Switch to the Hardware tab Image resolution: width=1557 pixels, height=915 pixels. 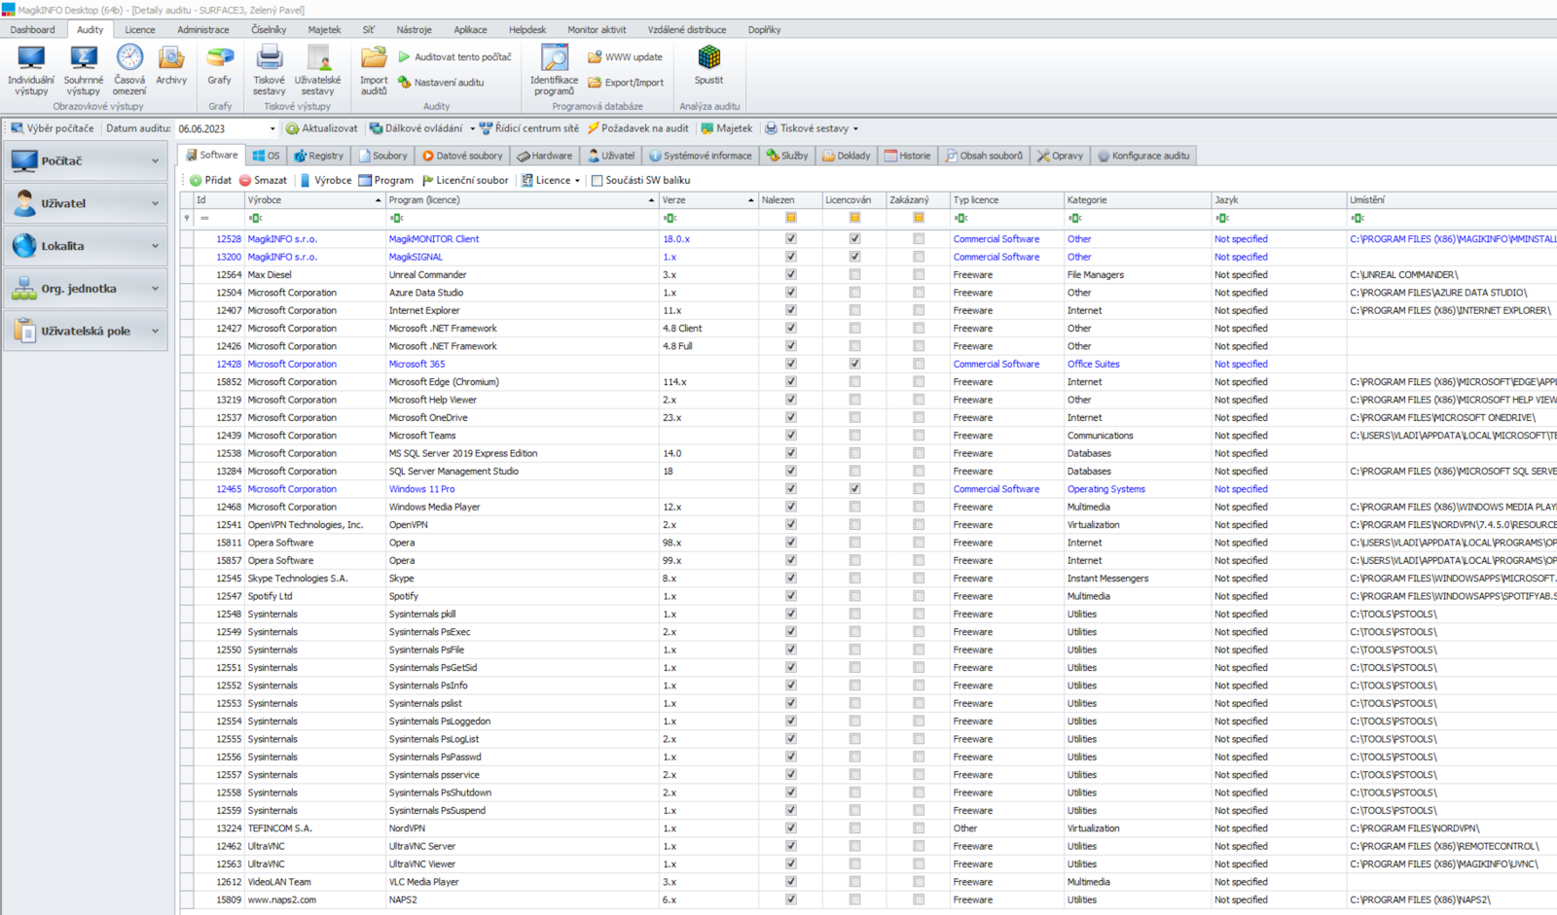tap(545, 156)
